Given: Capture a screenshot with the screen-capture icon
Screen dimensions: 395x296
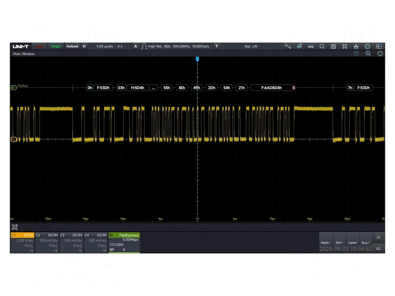Looking at the screenshot, I should [x=345, y=46].
